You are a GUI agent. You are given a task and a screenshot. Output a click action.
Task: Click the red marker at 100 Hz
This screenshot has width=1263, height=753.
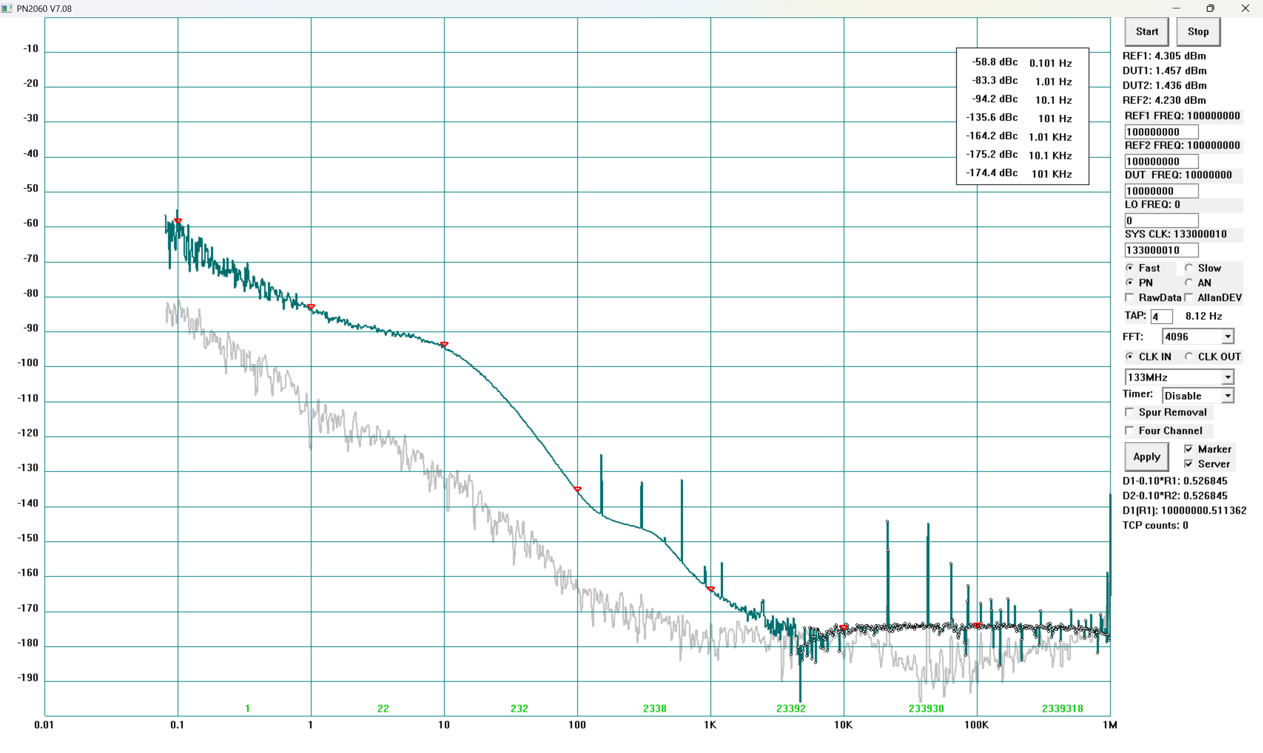coord(577,489)
